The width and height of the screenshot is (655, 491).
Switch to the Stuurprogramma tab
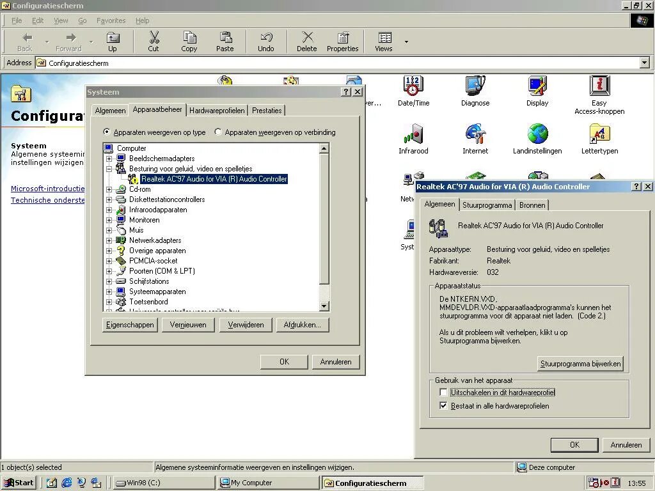click(487, 205)
